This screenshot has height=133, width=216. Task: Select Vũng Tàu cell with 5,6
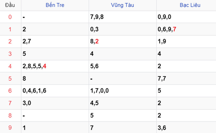click(123, 66)
